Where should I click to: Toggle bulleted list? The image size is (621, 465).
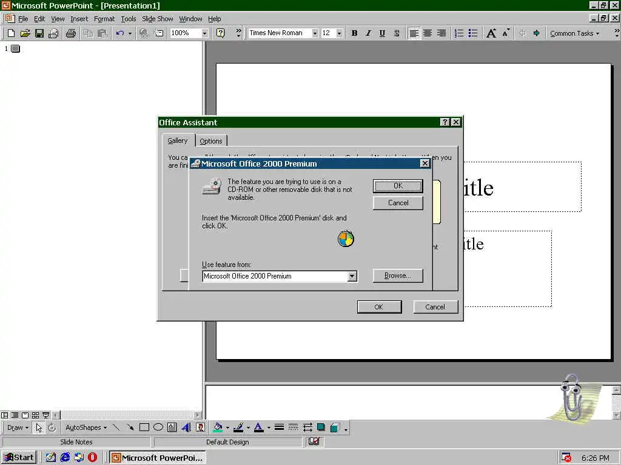[x=473, y=33]
